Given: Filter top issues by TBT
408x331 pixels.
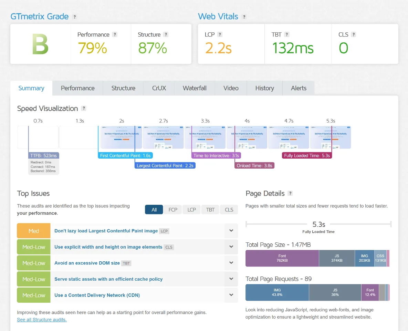Looking at the screenshot, I should (x=210, y=210).
